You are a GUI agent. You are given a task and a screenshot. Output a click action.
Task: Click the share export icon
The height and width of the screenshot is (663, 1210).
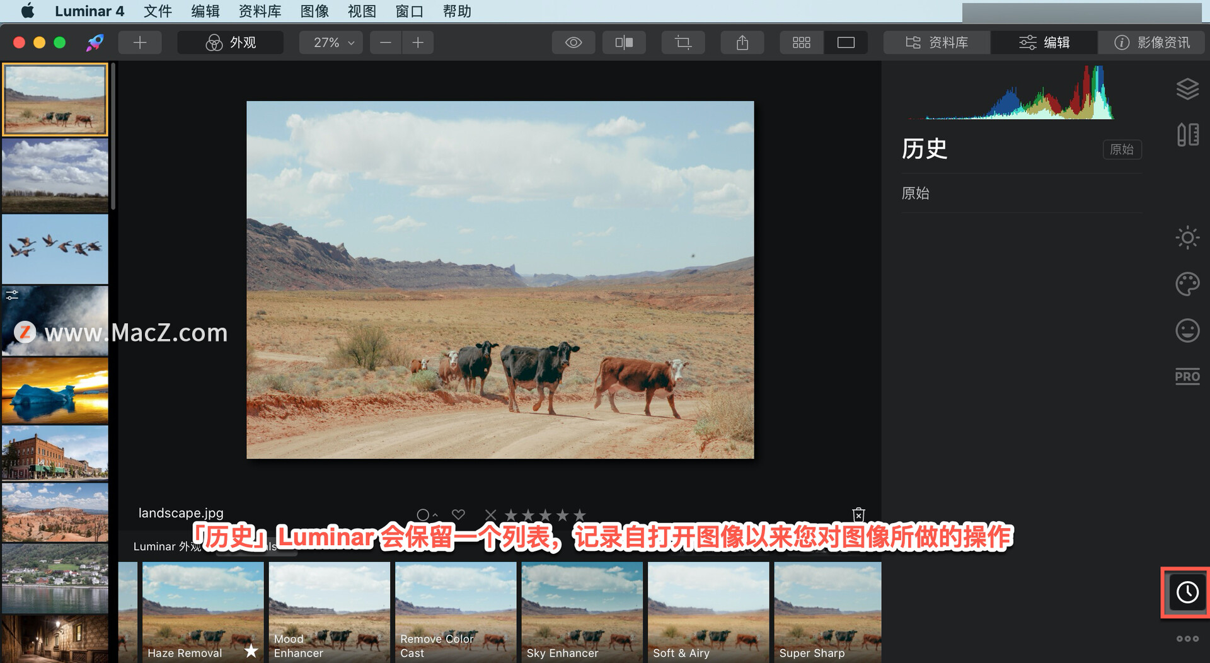pos(742,42)
